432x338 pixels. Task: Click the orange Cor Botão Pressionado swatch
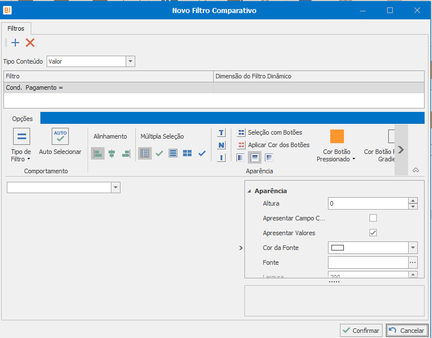click(x=337, y=136)
